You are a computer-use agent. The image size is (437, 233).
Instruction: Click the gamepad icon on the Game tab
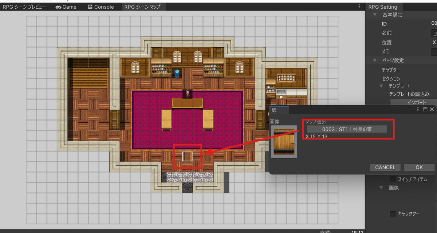point(59,7)
